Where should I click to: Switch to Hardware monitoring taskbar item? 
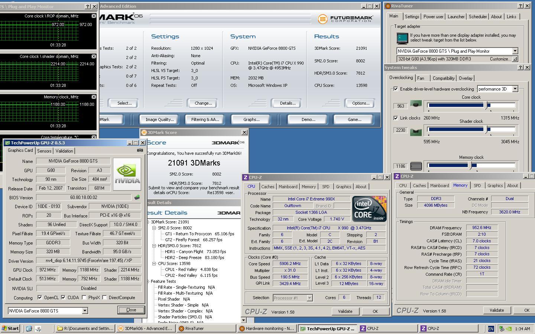pos(267,328)
